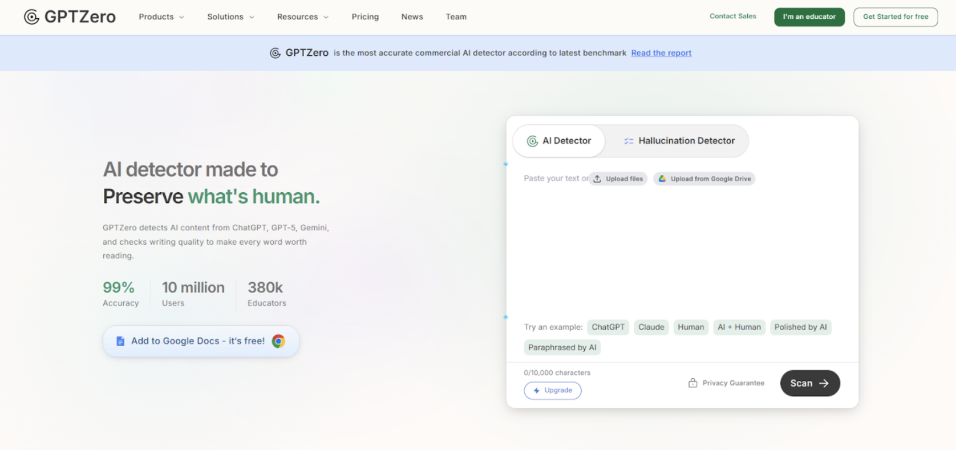This screenshot has height=454, width=956.
Task: Click the Chrome icon on the Google Docs button
Action: pyautogui.click(x=278, y=341)
